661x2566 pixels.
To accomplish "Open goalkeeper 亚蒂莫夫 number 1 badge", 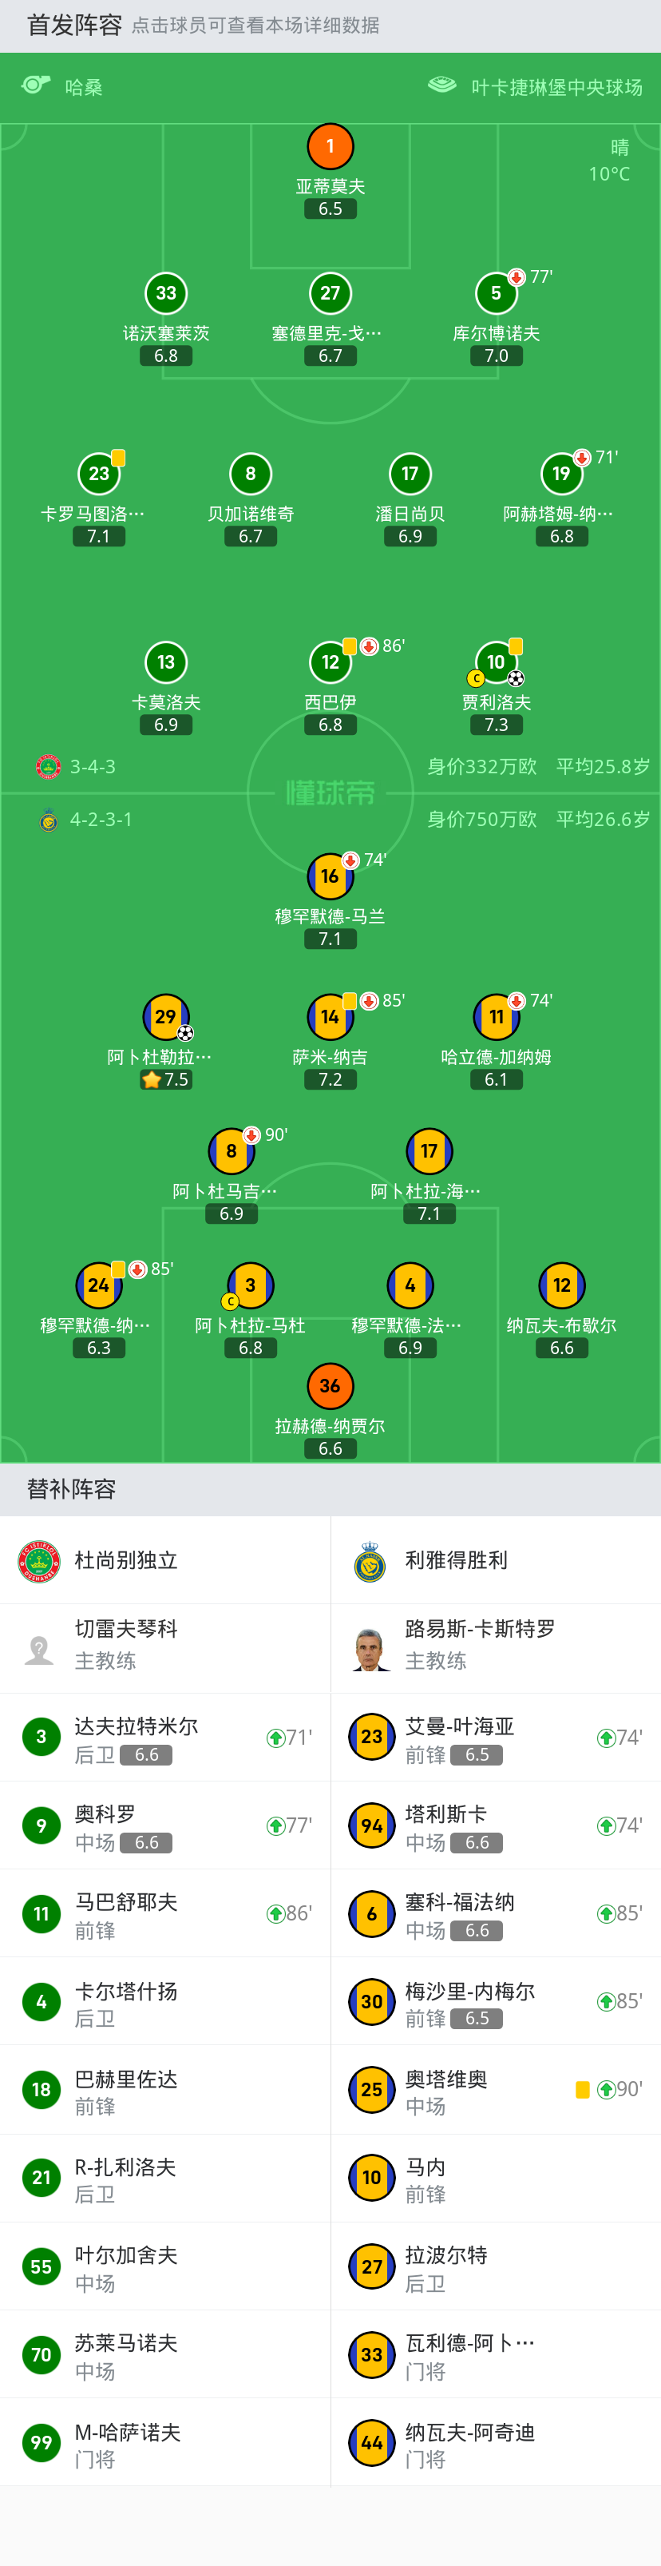I will click(330, 146).
